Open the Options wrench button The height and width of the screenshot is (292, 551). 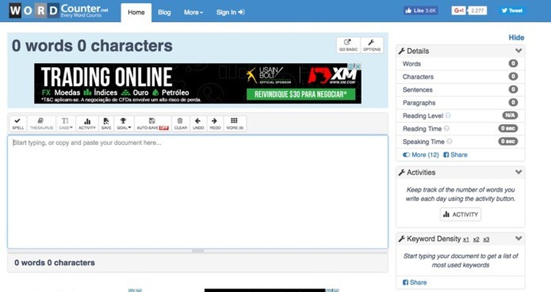(372, 45)
